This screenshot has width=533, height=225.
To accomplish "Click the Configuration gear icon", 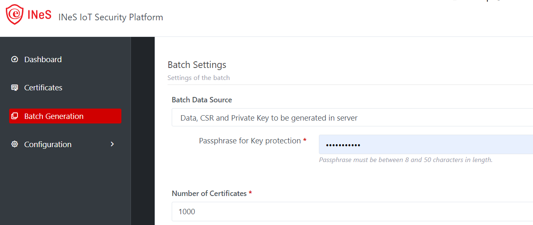I will 15,144.
